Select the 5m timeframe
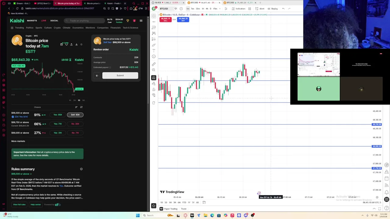390x219 pixels. [x=193, y=9]
